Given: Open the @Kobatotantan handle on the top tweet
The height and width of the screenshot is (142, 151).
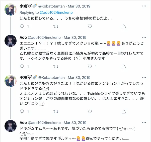Looking at the screenshot, I should coord(51,6).
